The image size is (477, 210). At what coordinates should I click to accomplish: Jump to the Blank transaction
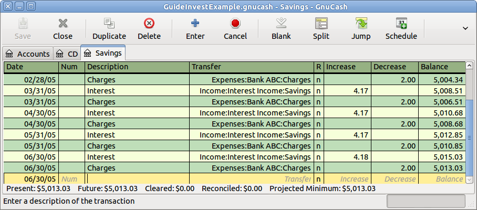(x=281, y=29)
